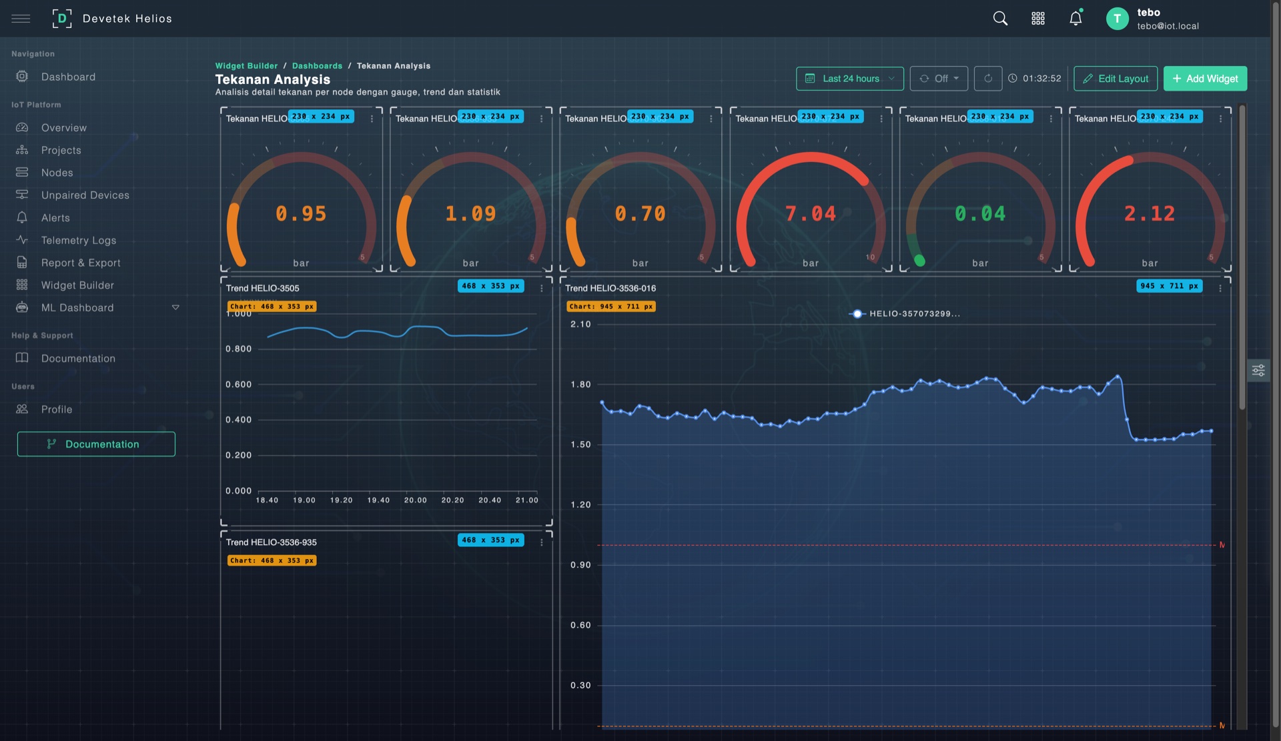Toggle the auto-refresh Off control
The image size is (1281, 741).
(938, 78)
